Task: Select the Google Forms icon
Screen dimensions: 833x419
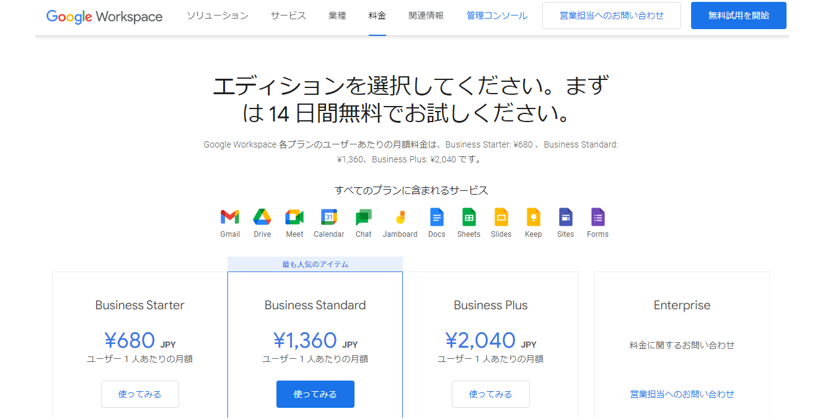Action: 597,217
